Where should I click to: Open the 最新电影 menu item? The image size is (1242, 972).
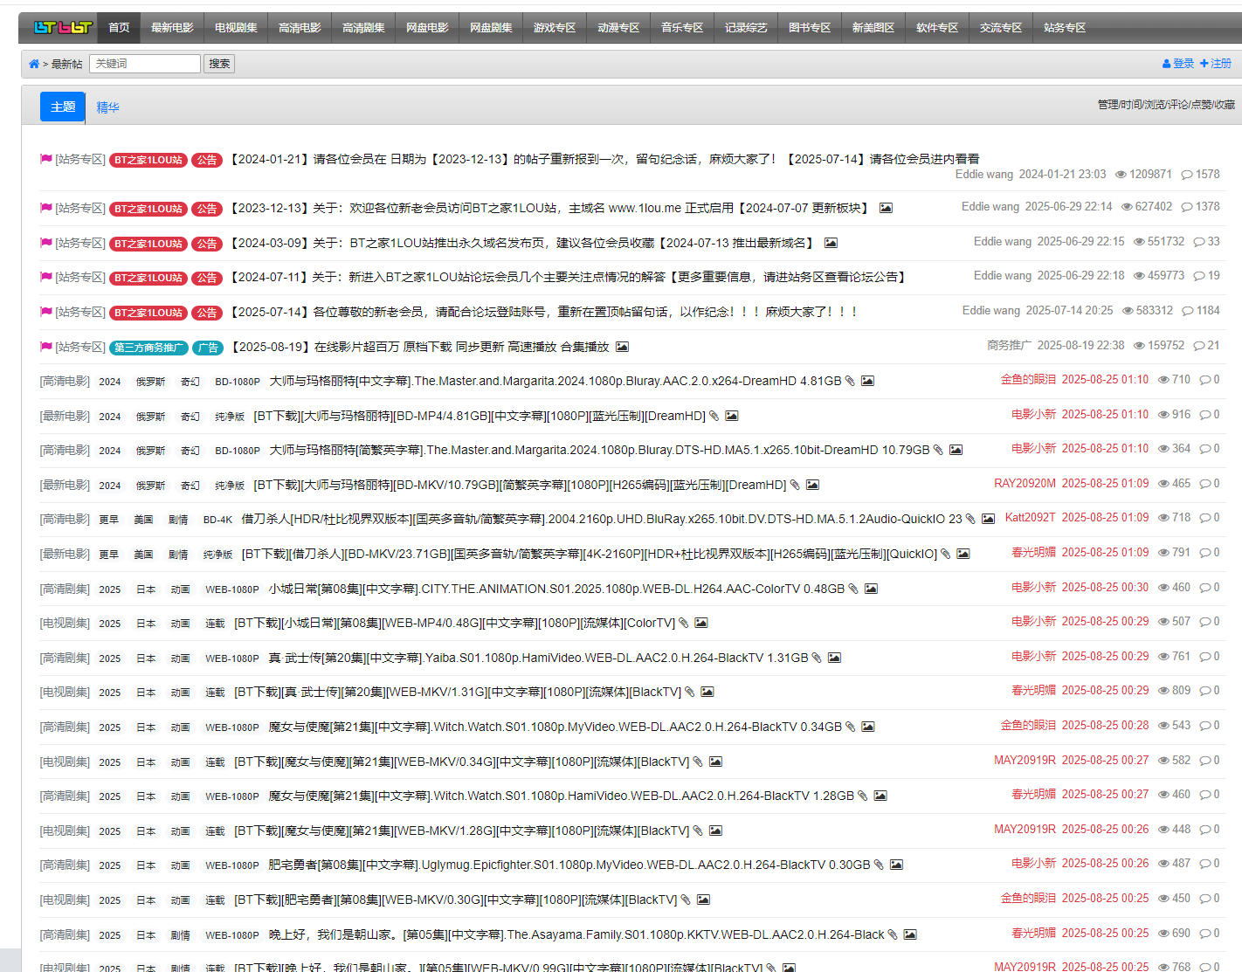point(172,28)
